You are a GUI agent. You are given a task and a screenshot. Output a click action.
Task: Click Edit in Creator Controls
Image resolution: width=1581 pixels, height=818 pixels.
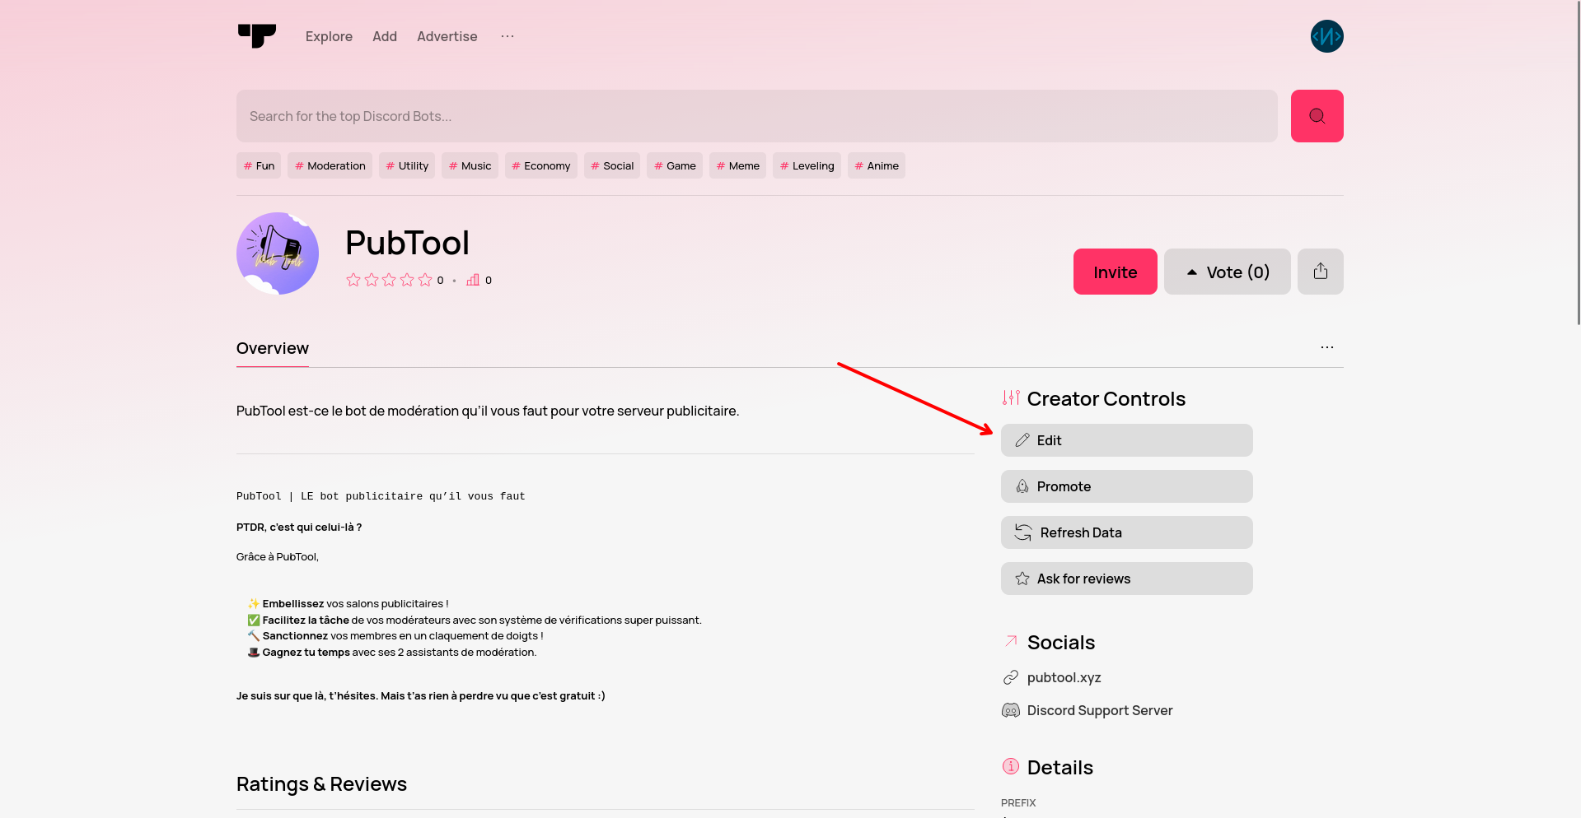pos(1126,440)
